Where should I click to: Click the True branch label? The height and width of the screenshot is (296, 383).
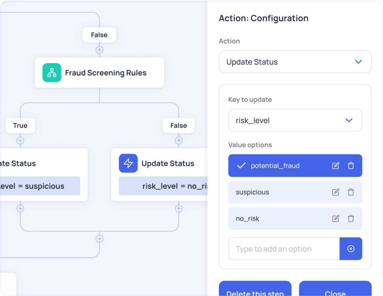(20, 126)
